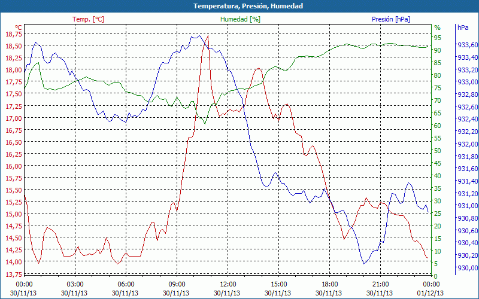Viewport: 479px width, 299px height.
Task: Click the 931,00 pressure axis value
Action: coord(468,206)
